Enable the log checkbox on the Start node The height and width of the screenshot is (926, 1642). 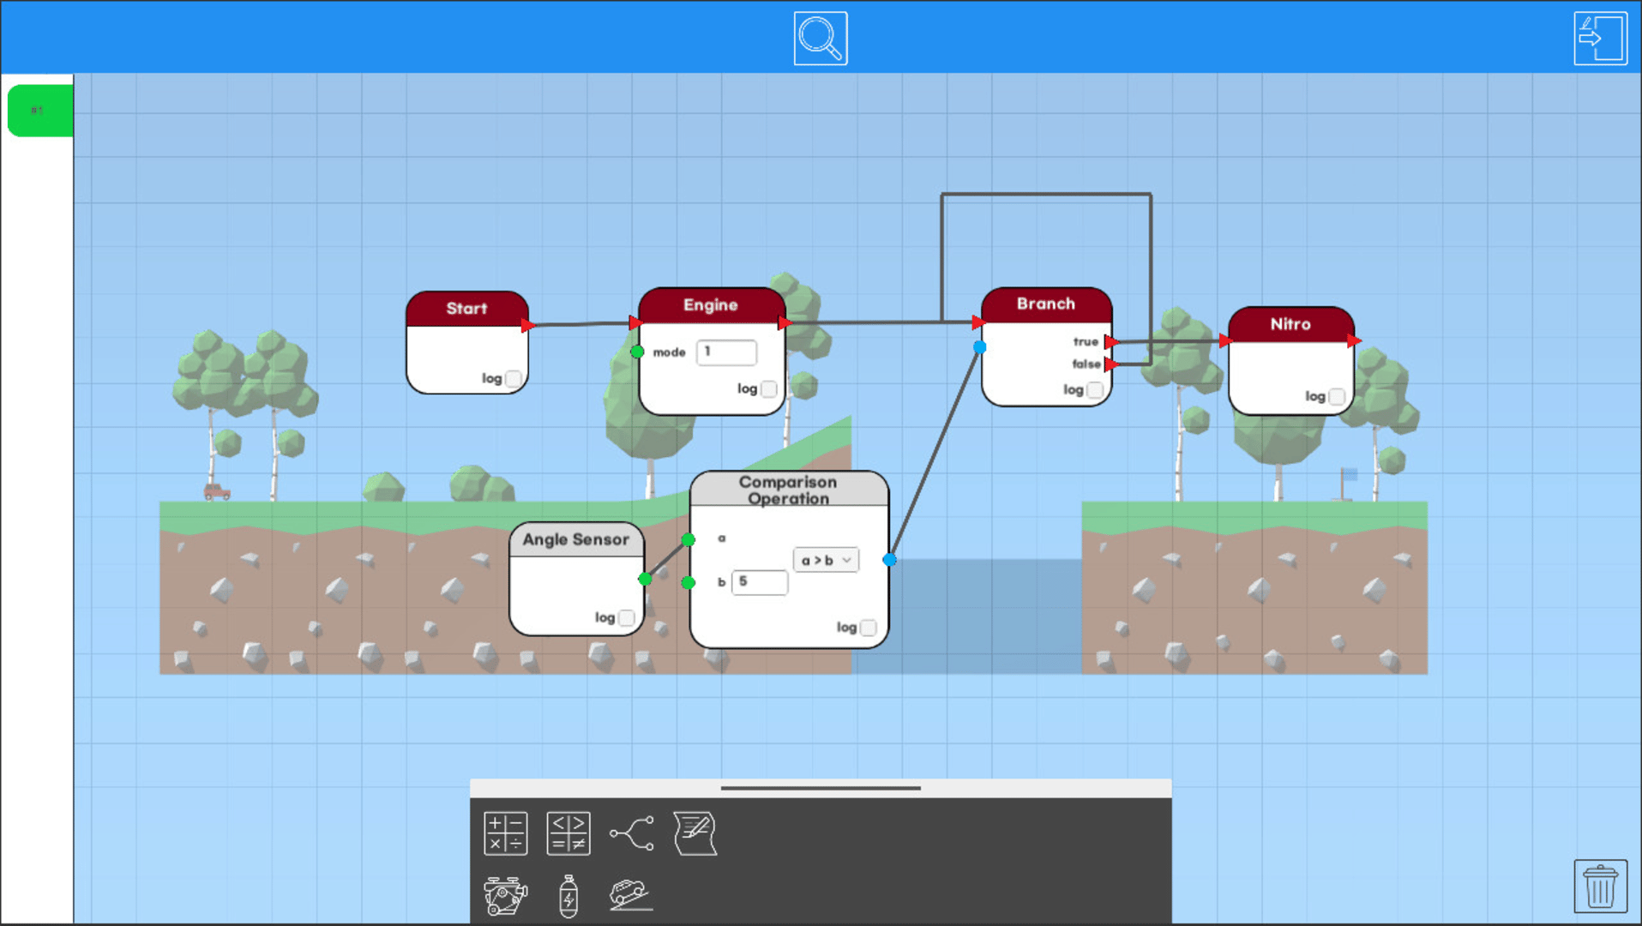[x=513, y=378]
